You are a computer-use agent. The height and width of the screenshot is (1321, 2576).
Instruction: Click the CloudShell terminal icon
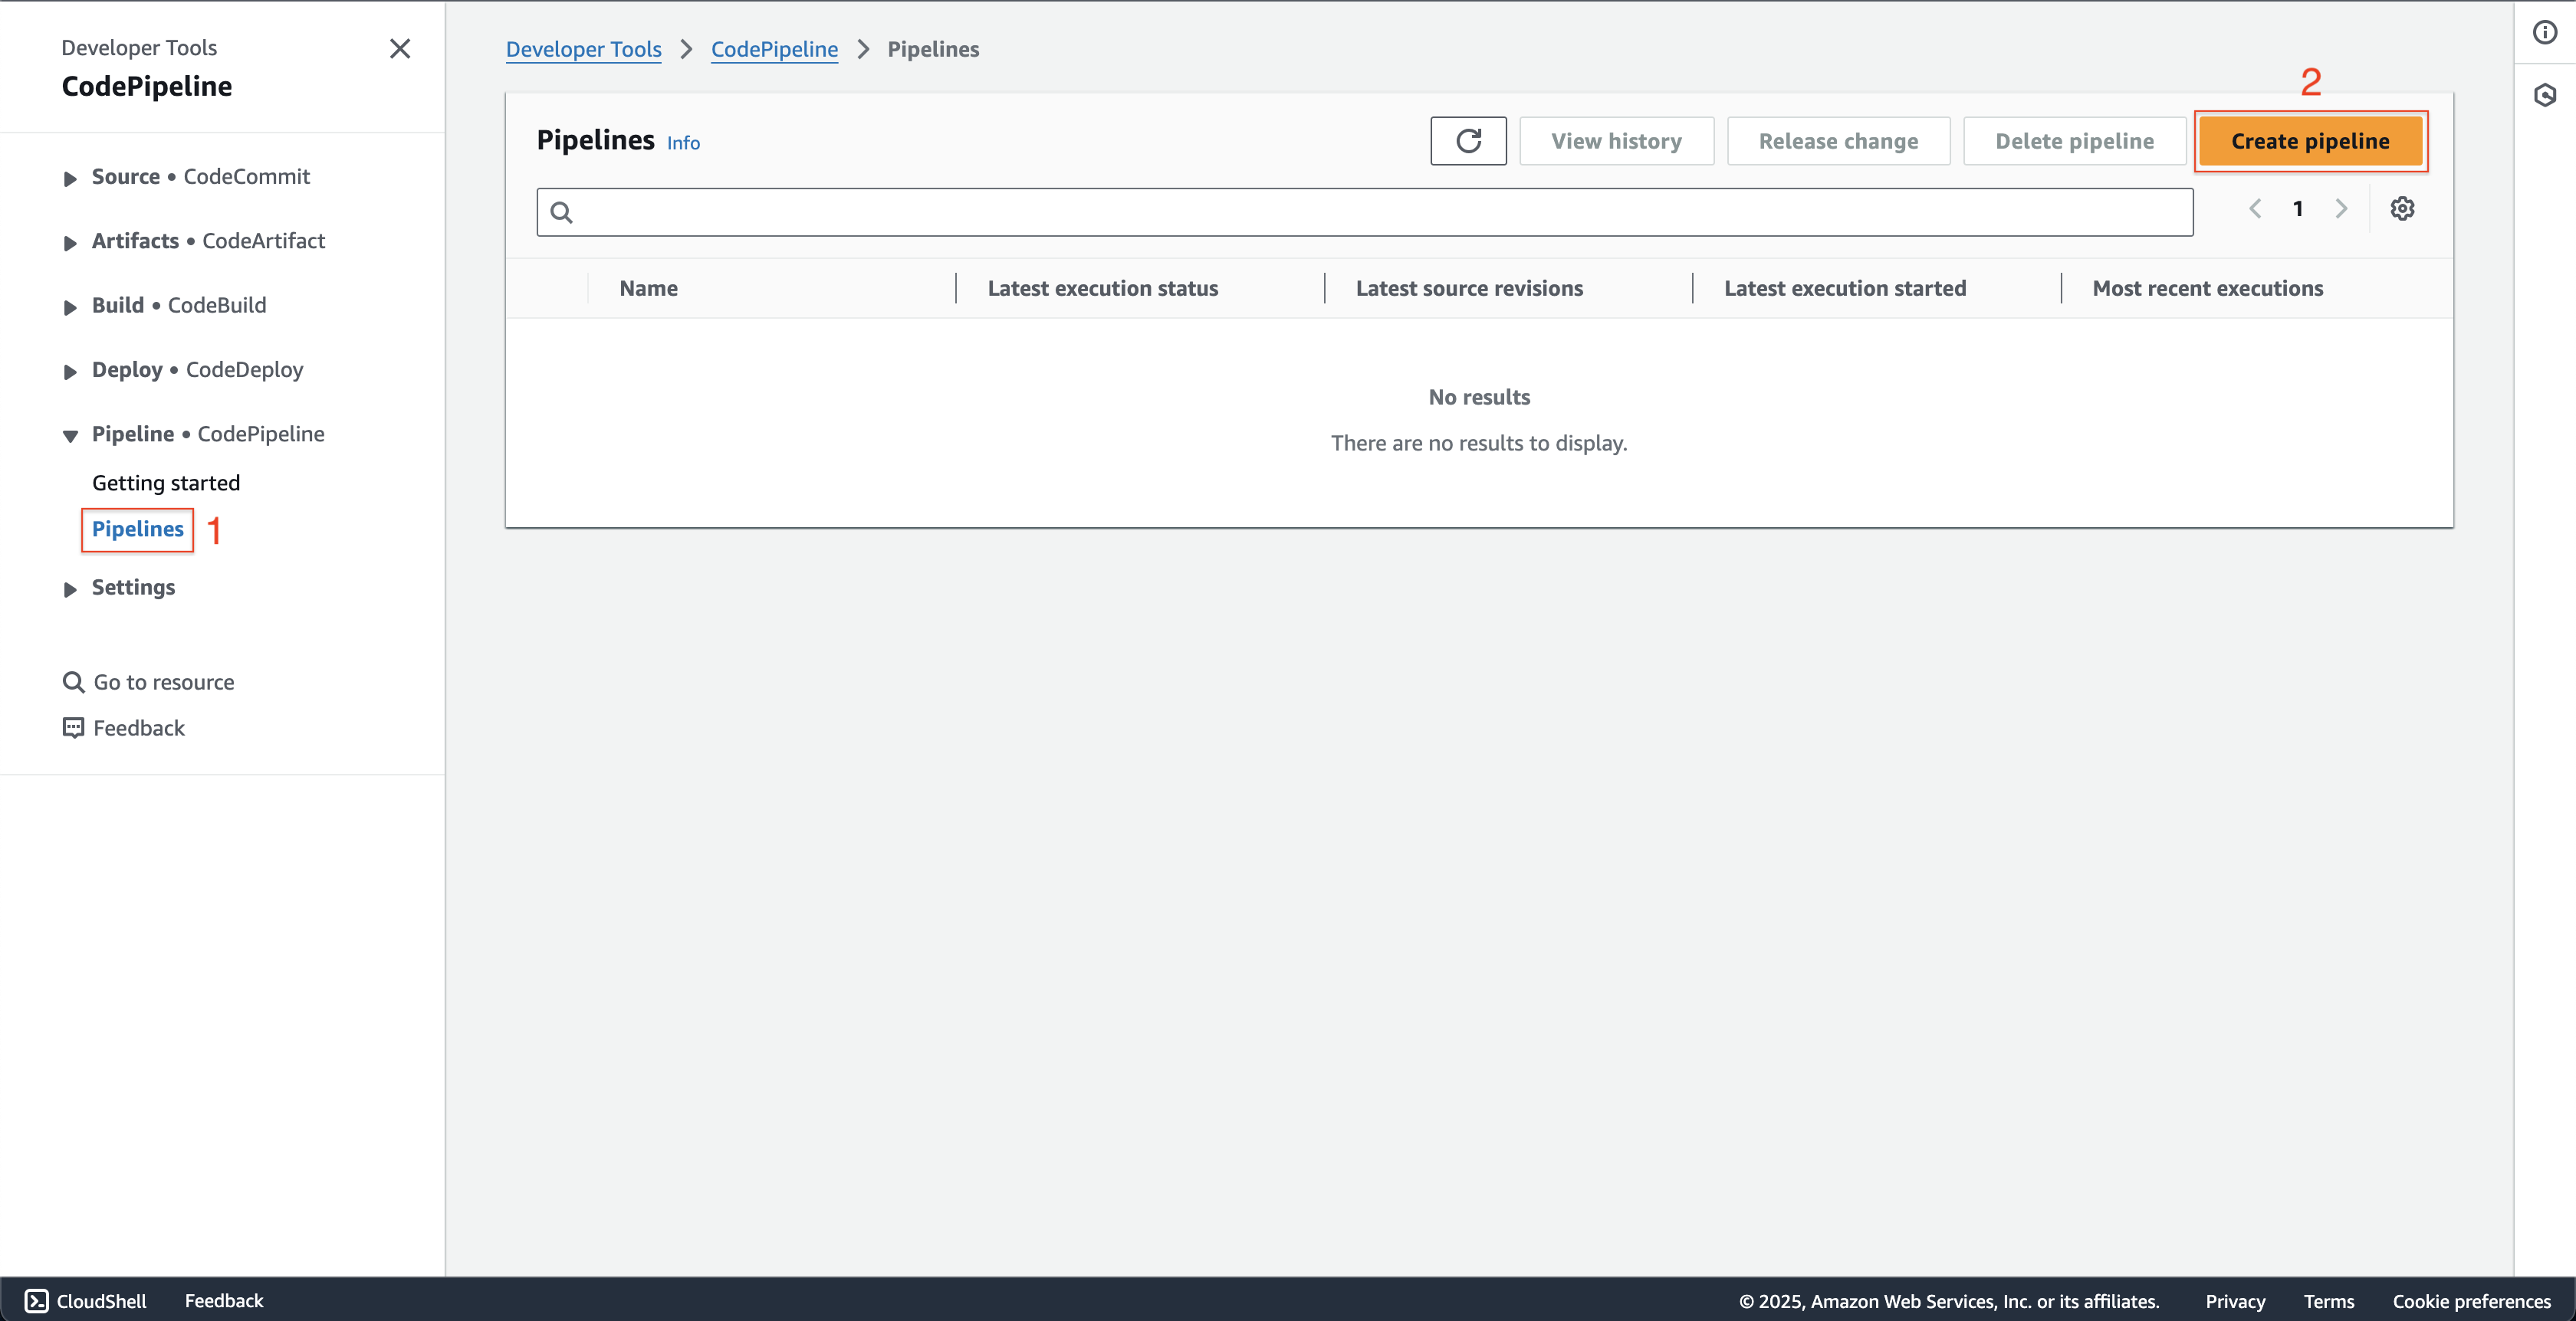pos(37,1300)
